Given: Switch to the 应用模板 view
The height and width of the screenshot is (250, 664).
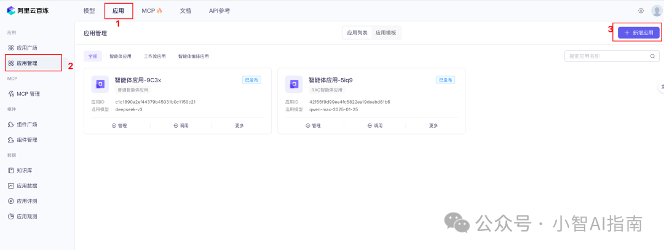Looking at the screenshot, I should pos(386,33).
